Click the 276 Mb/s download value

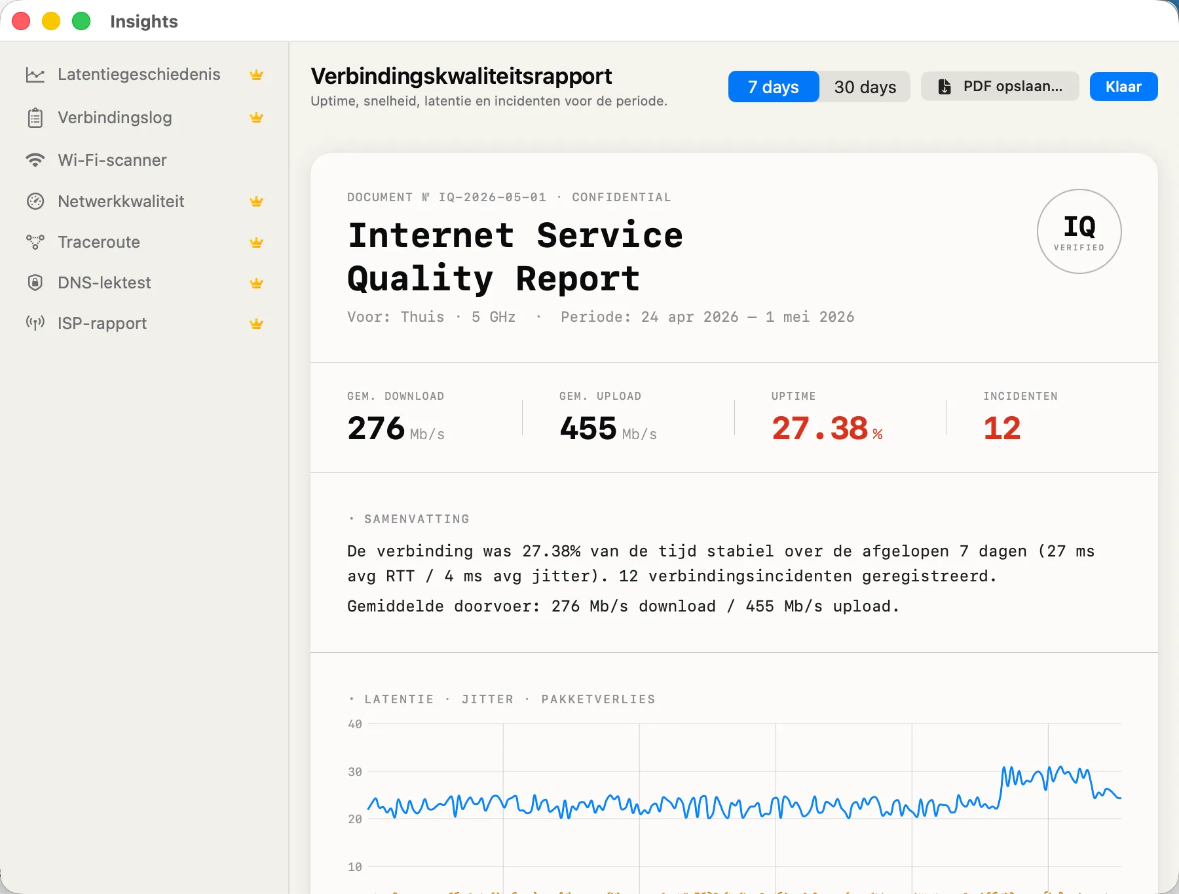tap(396, 429)
